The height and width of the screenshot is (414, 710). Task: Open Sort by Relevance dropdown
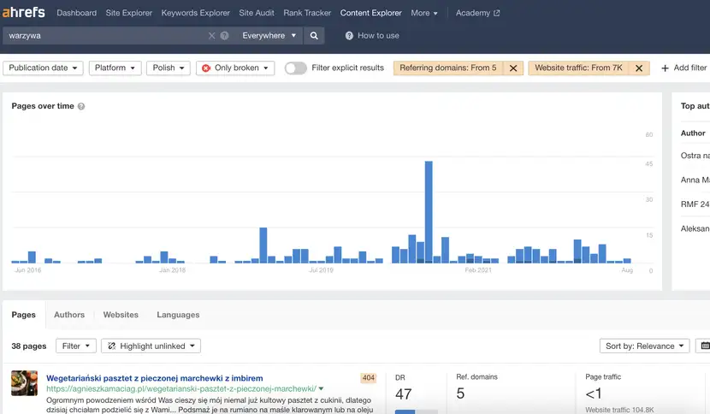pos(644,346)
